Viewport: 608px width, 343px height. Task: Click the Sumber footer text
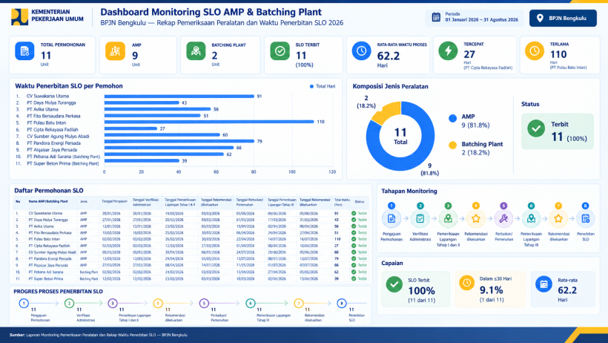pyautogui.click(x=99, y=335)
